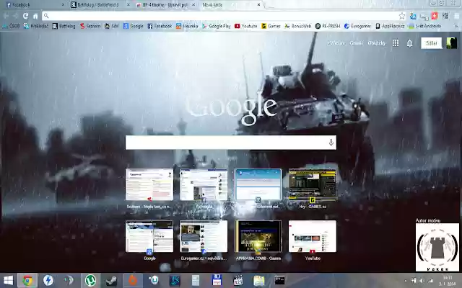Open the +Václav profile link
The width and height of the screenshot is (462, 288).
pyautogui.click(x=336, y=43)
